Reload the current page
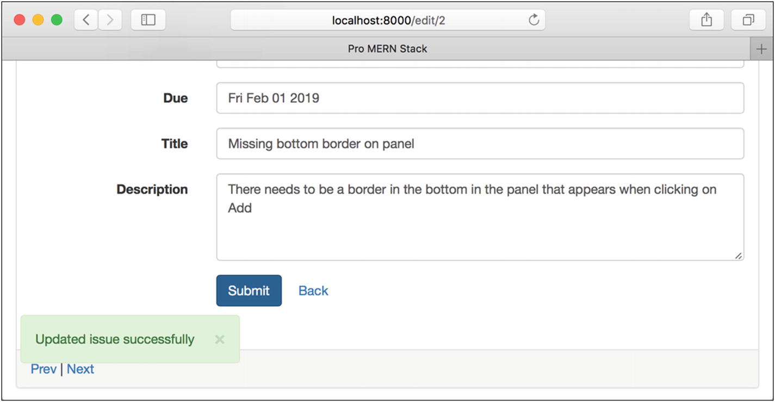 (534, 20)
